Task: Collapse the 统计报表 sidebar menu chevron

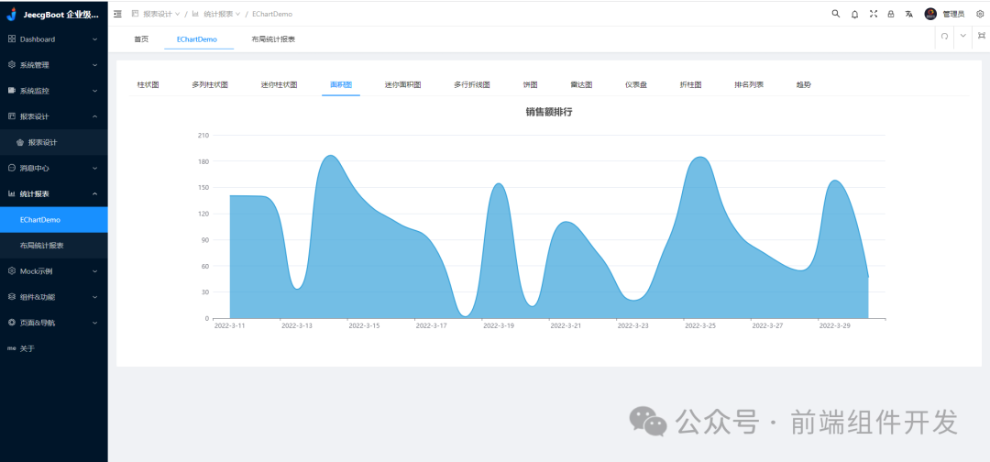Action: [x=94, y=193]
